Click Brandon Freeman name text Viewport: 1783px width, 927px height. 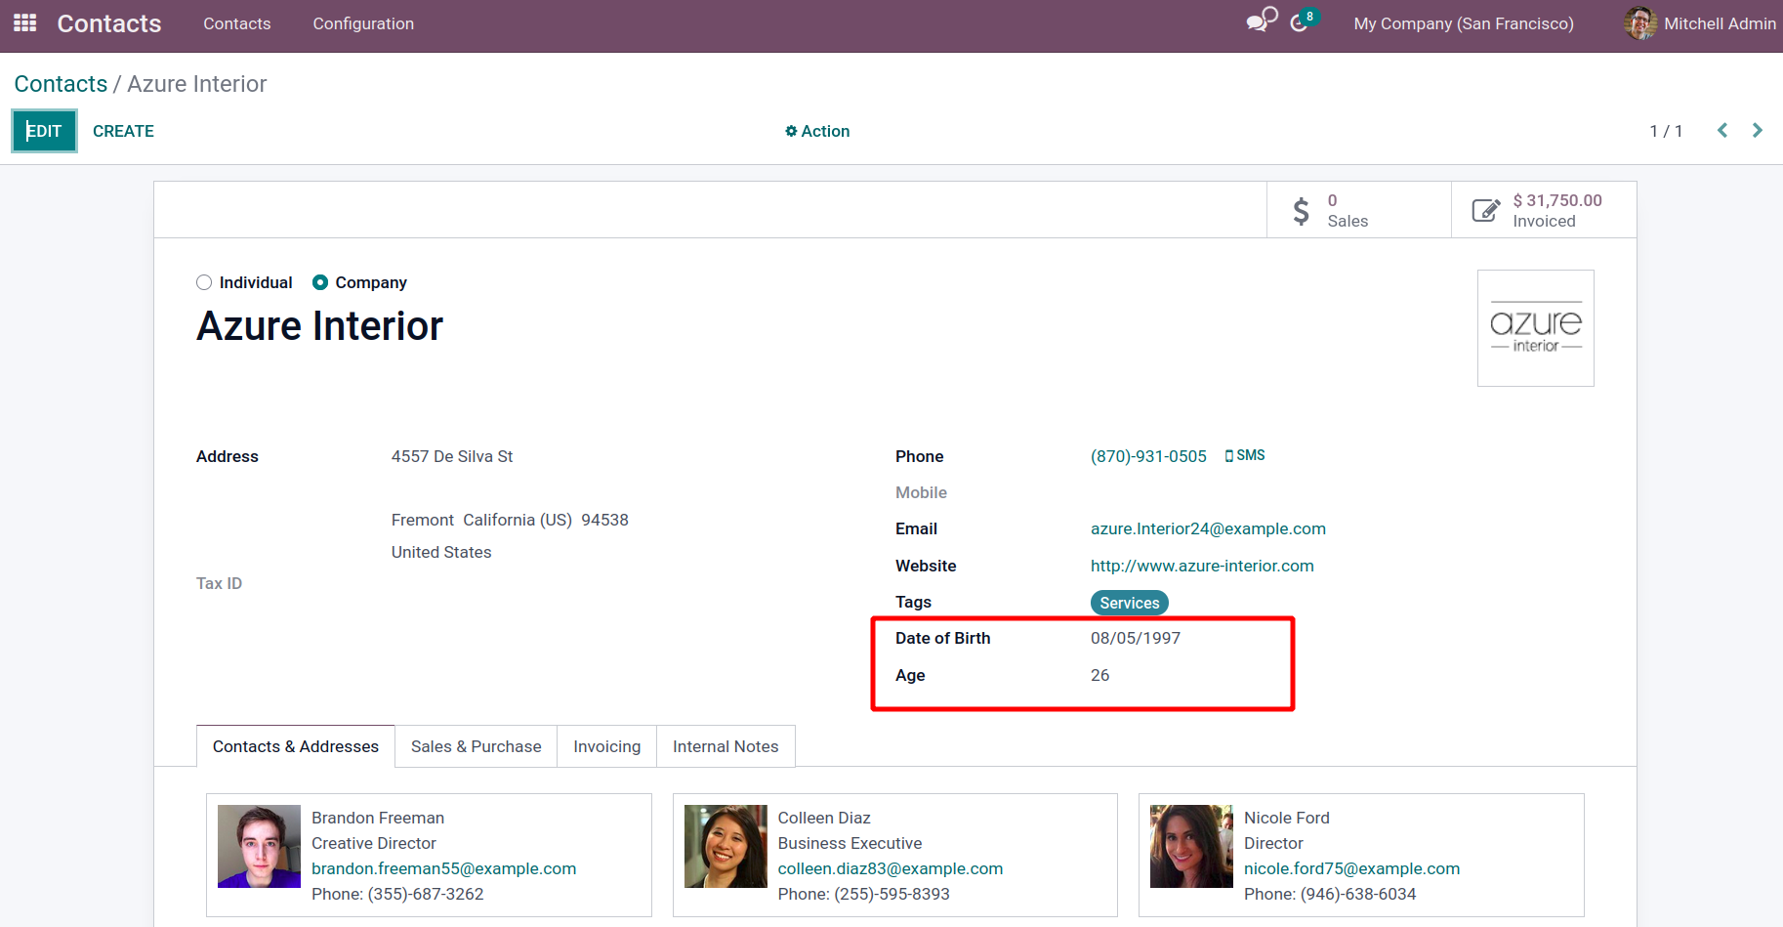click(x=378, y=818)
